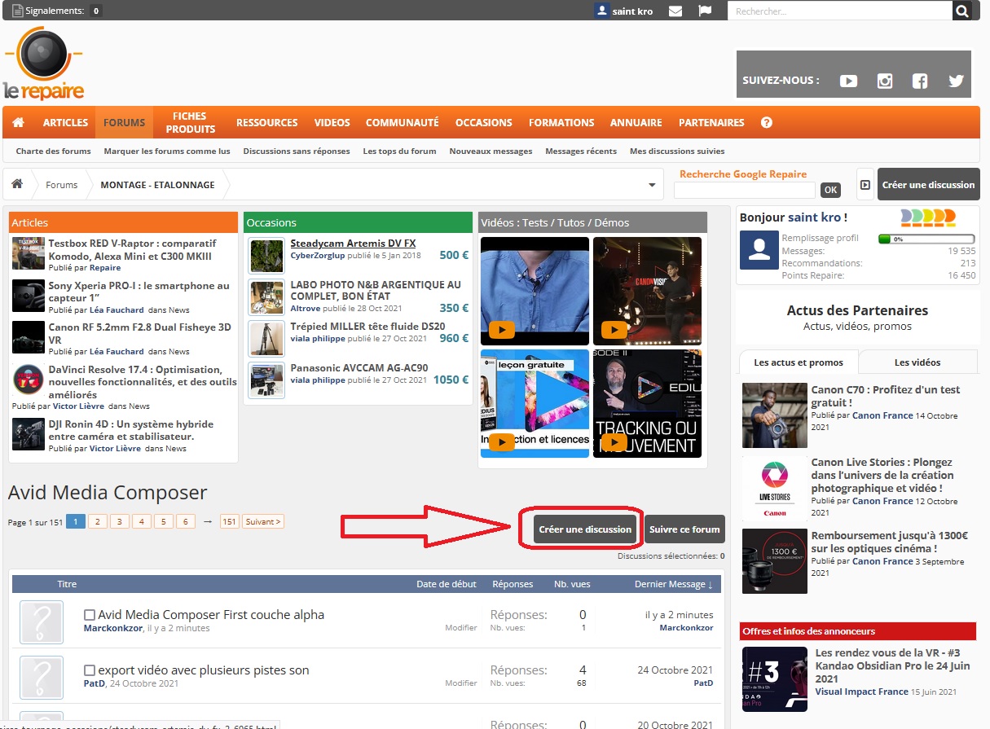The height and width of the screenshot is (729, 990).
Task: Check the Avid Media Composer First thread checkbox
Action: [90, 615]
